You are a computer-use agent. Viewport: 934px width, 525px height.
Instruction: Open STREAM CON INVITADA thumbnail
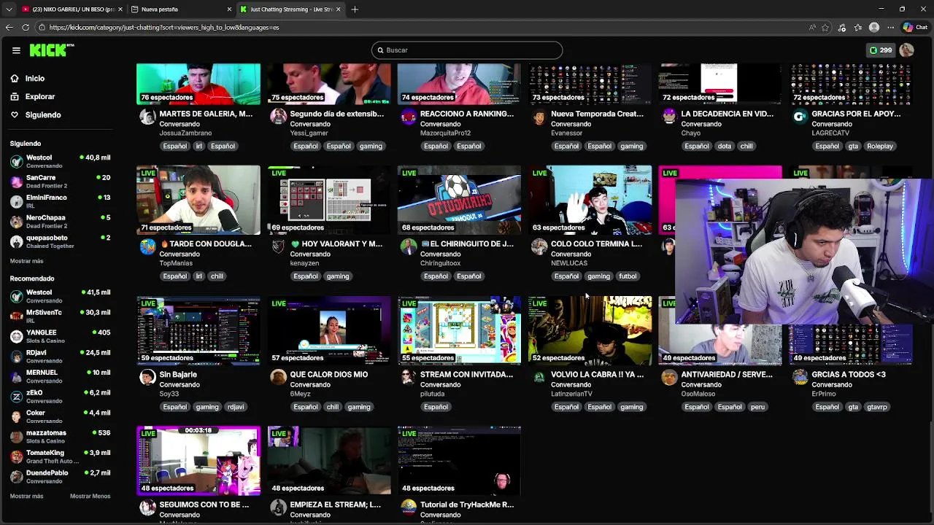coord(459,330)
